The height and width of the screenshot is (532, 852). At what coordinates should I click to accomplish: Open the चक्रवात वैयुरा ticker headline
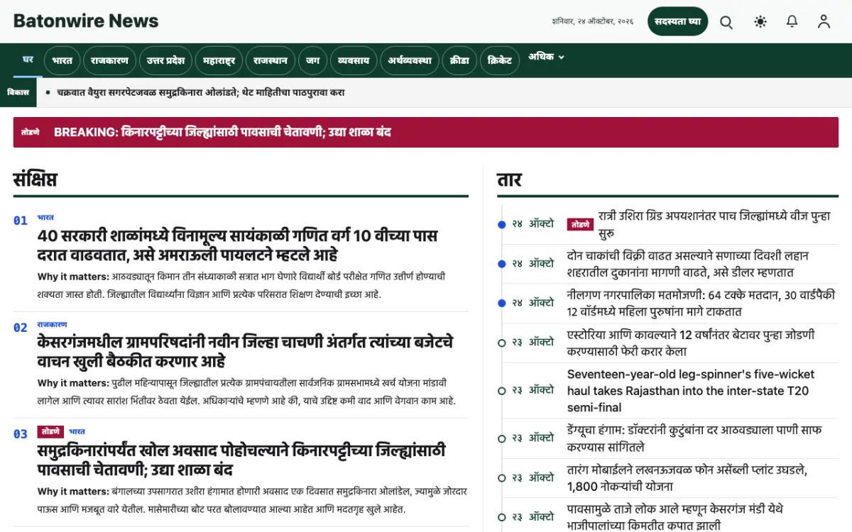click(201, 92)
